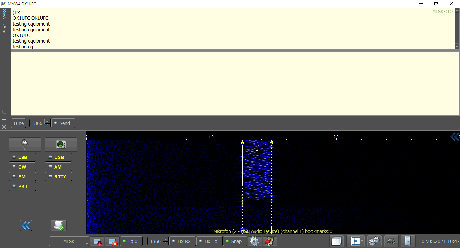Click the penguin with headphones icon
The height and width of the screenshot is (248, 460).
click(x=25, y=144)
